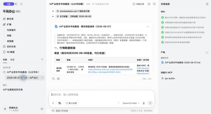The height and width of the screenshot is (114, 211).
Task: Open the 扩展 extensions section
Action: [x=9, y=24]
